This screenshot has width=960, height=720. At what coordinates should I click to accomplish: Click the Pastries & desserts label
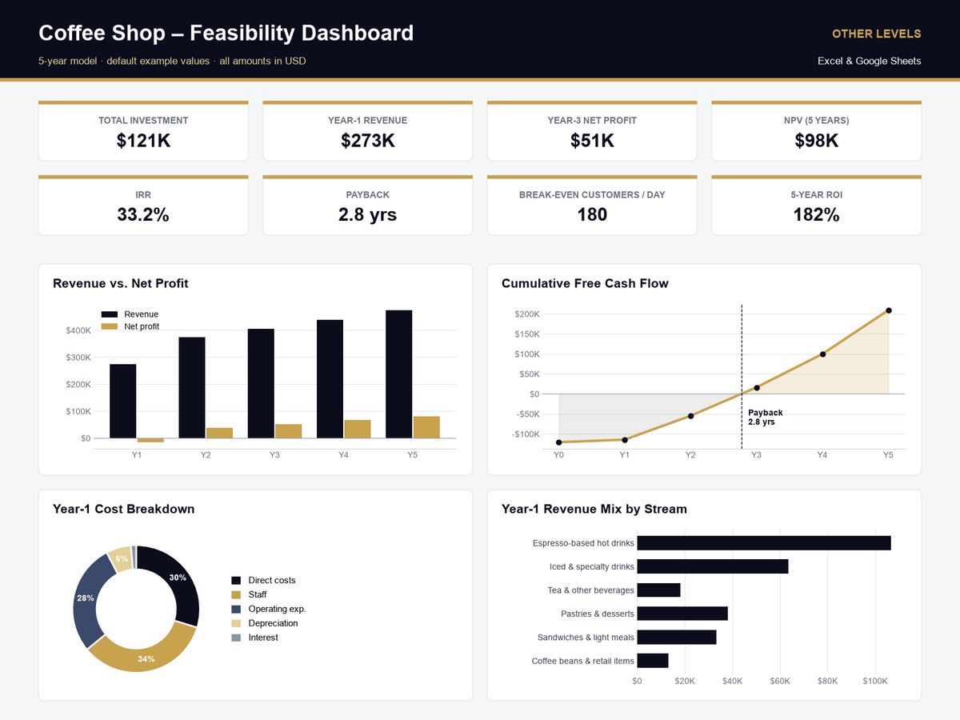click(x=598, y=614)
